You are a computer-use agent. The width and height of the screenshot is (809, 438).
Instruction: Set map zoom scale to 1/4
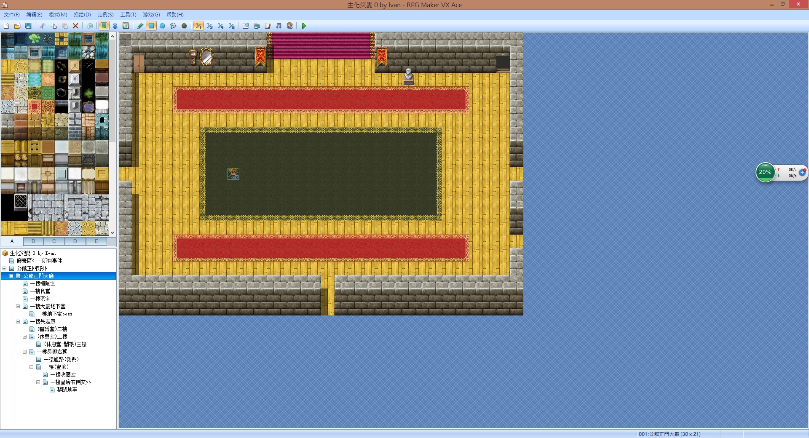[x=220, y=26]
